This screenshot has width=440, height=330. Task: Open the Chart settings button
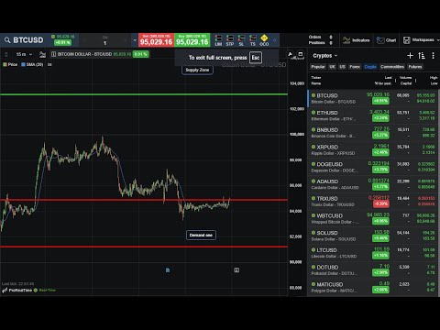[386, 40]
